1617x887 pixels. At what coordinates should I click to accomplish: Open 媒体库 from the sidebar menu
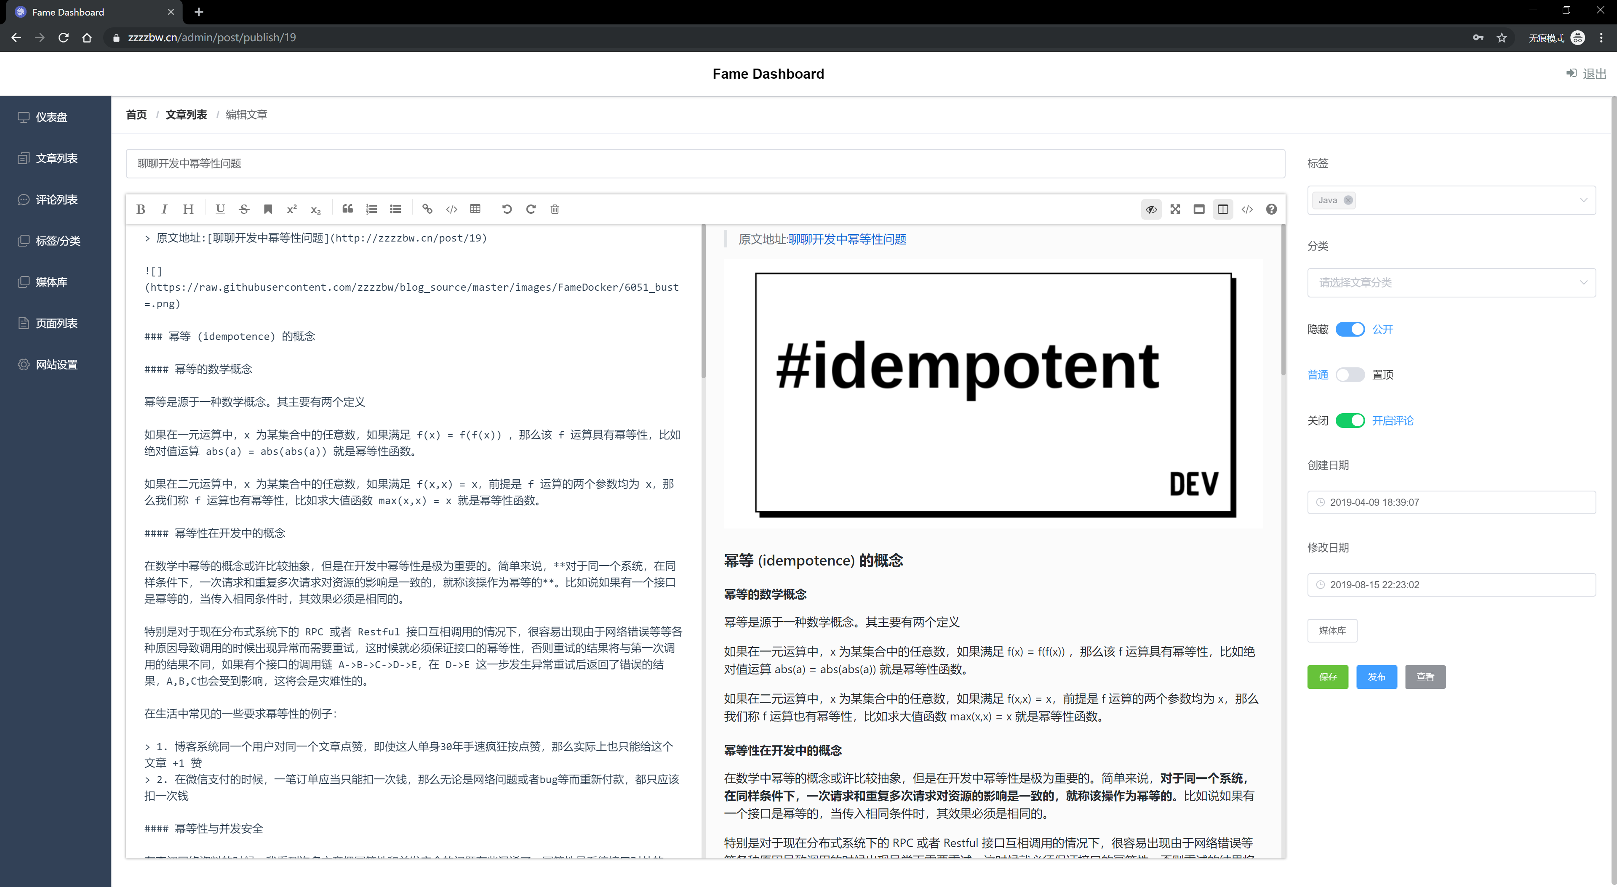(51, 282)
